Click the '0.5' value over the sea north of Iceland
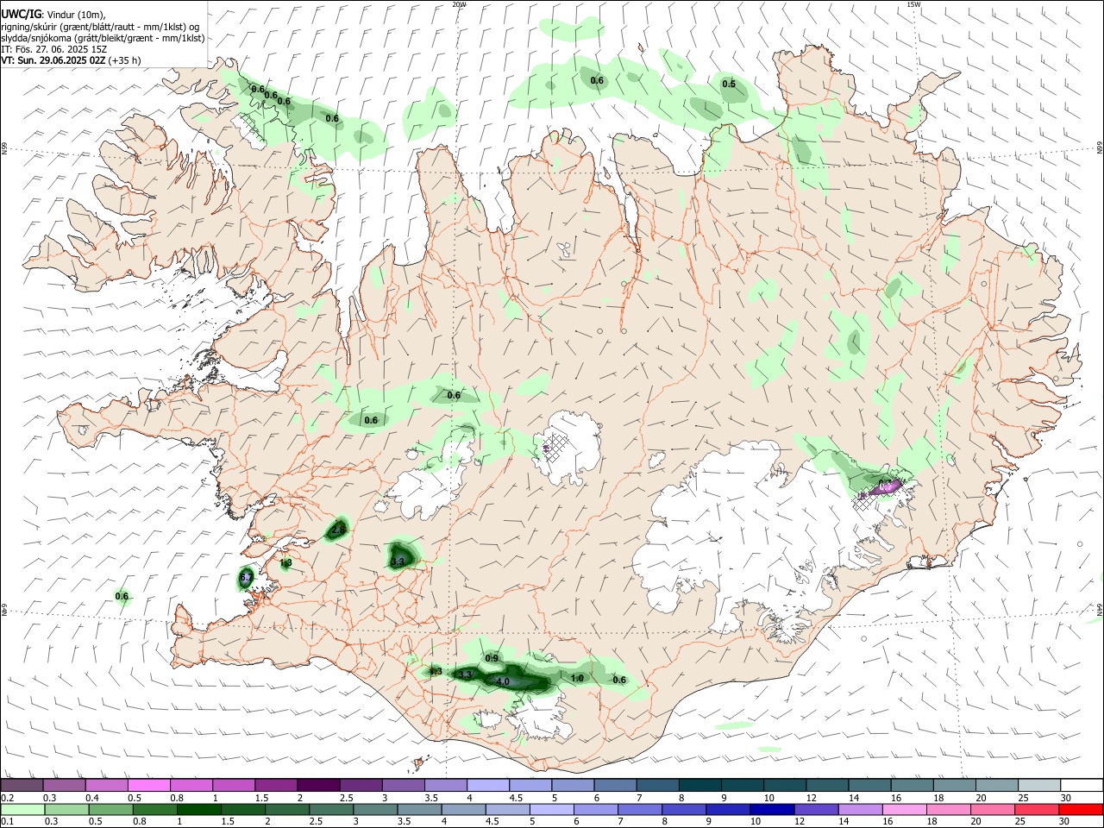 coord(729,84)
